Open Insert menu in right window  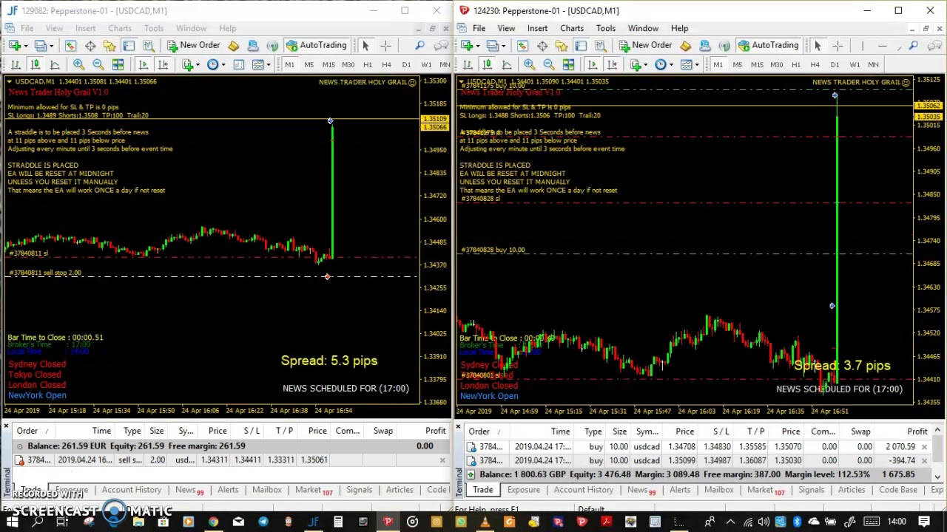pyautogui.click(x=537, y=28)
